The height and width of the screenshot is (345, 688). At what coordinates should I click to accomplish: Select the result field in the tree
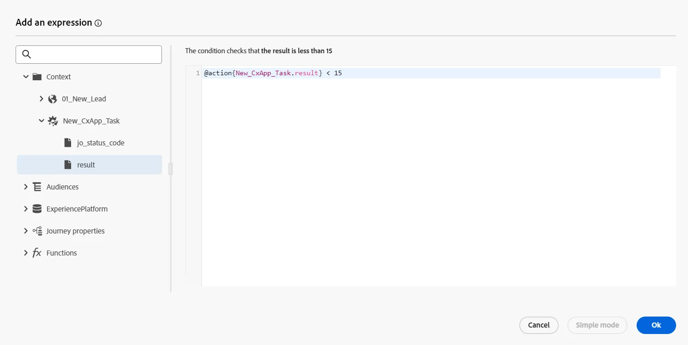pyautogui.click(x=89, y=165)
